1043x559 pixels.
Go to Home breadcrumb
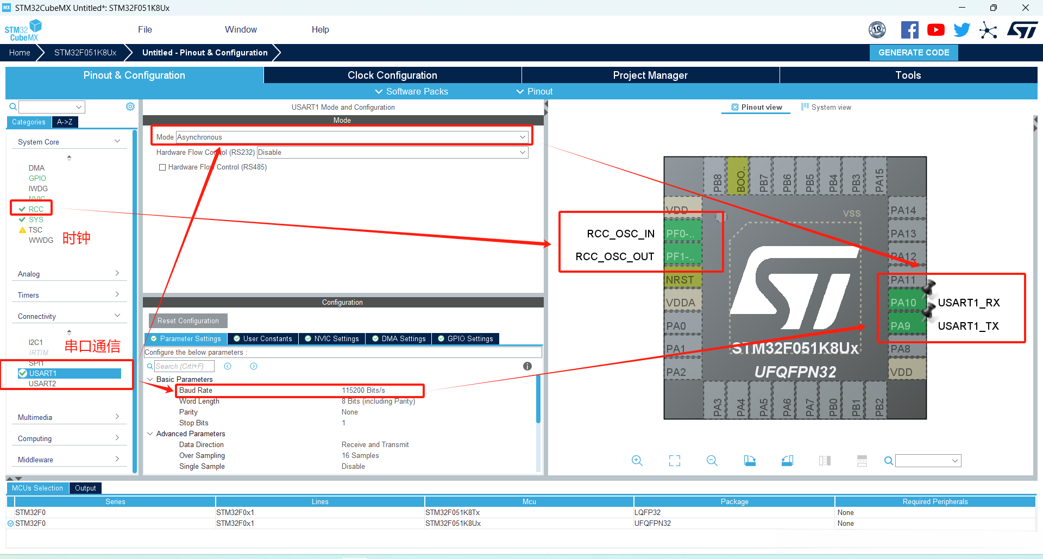20,53
